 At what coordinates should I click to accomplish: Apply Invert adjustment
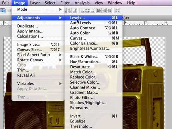pyautogui.click(x=94, y=116)
